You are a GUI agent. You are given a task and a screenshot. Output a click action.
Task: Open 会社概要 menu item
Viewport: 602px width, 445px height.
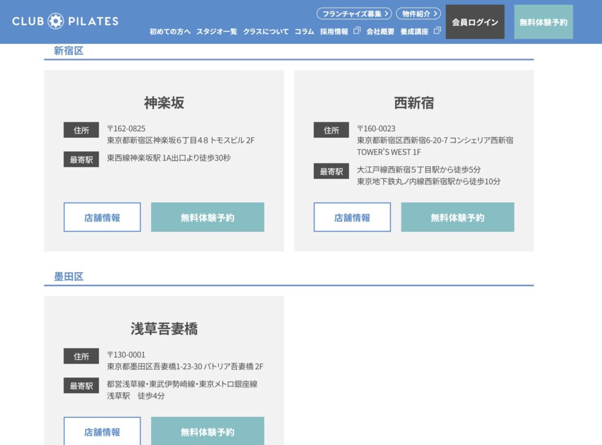click(380, 32)
